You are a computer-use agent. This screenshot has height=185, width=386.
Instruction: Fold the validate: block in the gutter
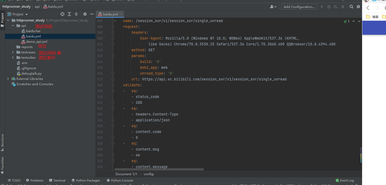113,85
